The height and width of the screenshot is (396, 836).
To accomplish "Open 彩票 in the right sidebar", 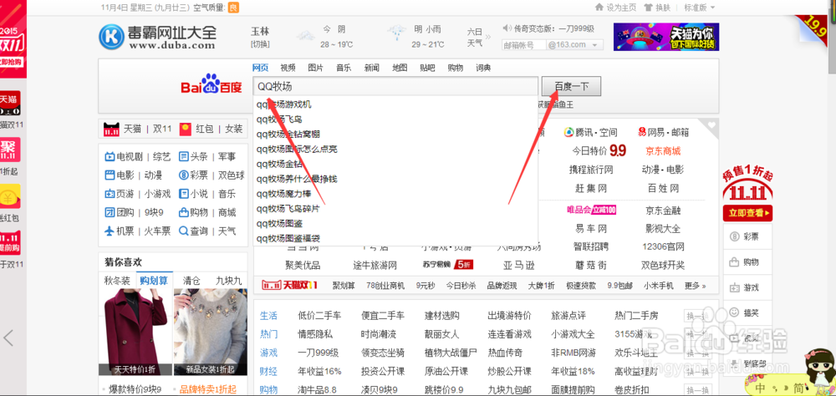I will [747, 236].
